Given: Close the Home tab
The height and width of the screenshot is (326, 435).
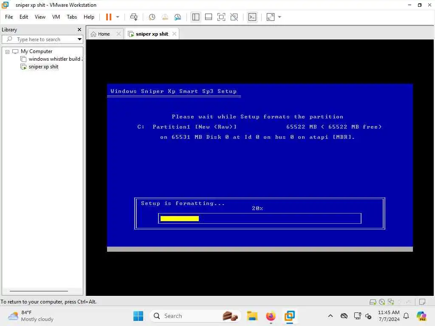Looking at the screenshot, I should point(119,34).
